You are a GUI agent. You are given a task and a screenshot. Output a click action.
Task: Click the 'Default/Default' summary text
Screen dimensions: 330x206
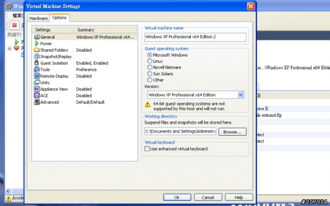pos(90,102)
